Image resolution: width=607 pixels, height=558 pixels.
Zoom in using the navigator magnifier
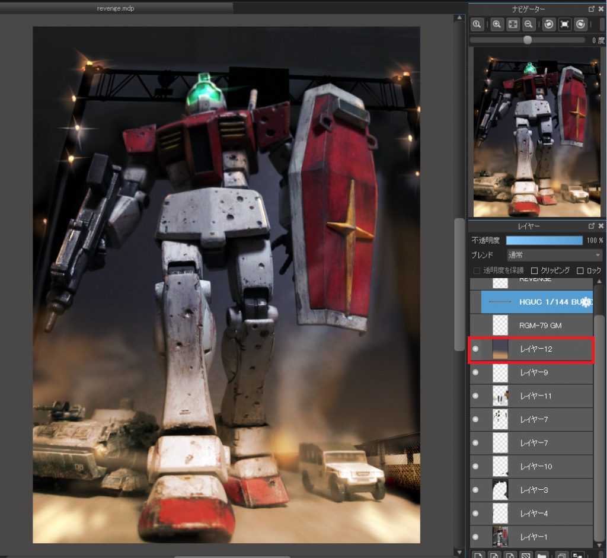coord(497,24)
